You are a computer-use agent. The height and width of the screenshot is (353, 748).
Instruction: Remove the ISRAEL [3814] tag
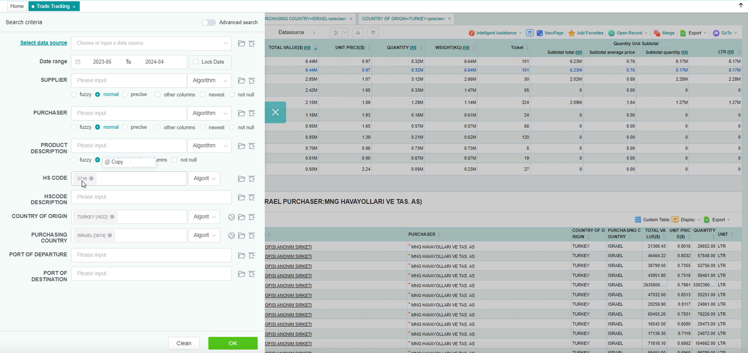coord(110,235)
